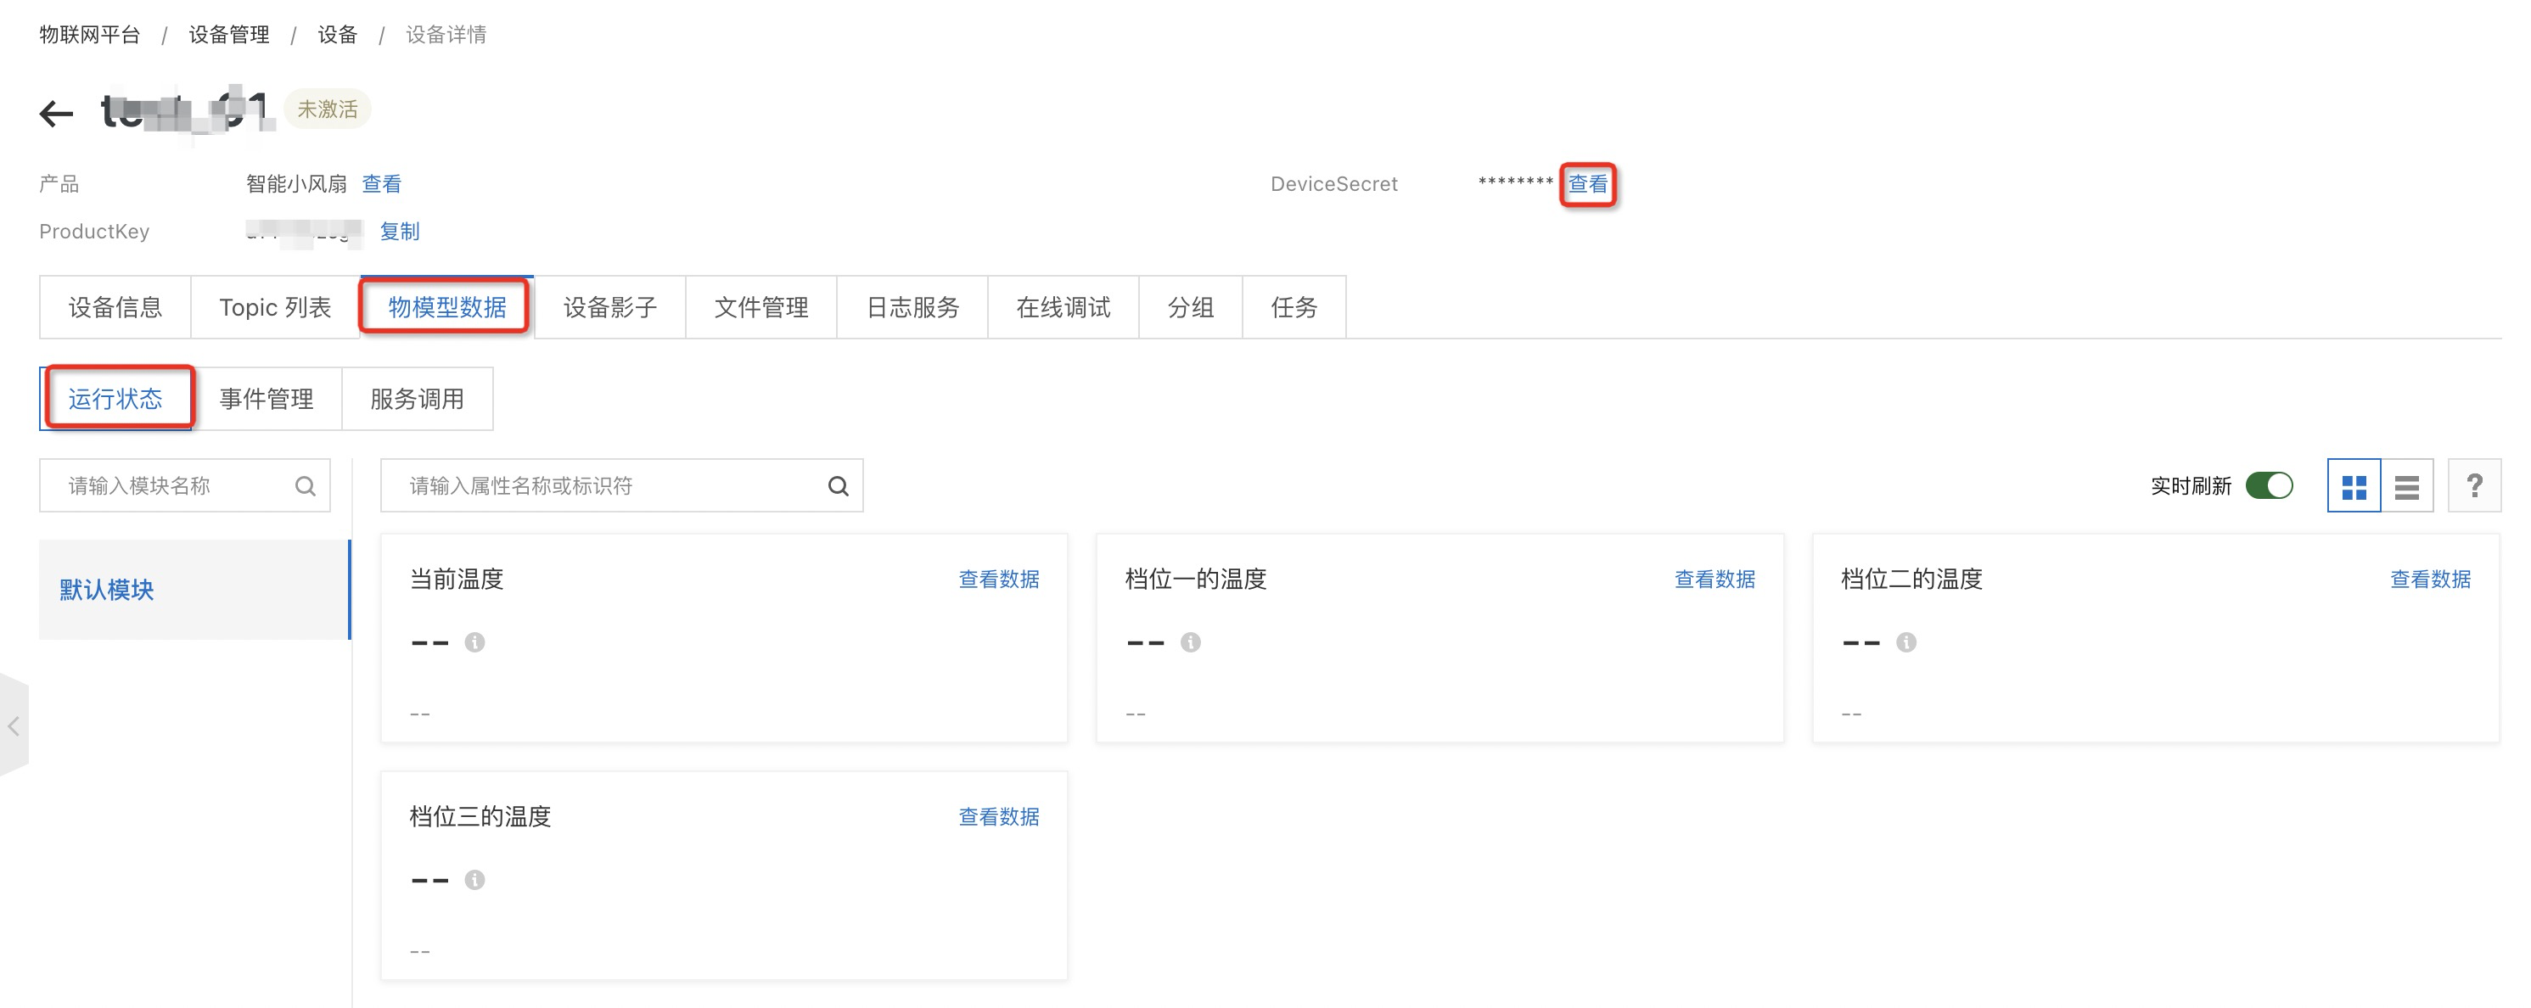Screen dimensions: 2531x1008
Task: Copy the ProductKey using 复制
Action: click(399, 231)
